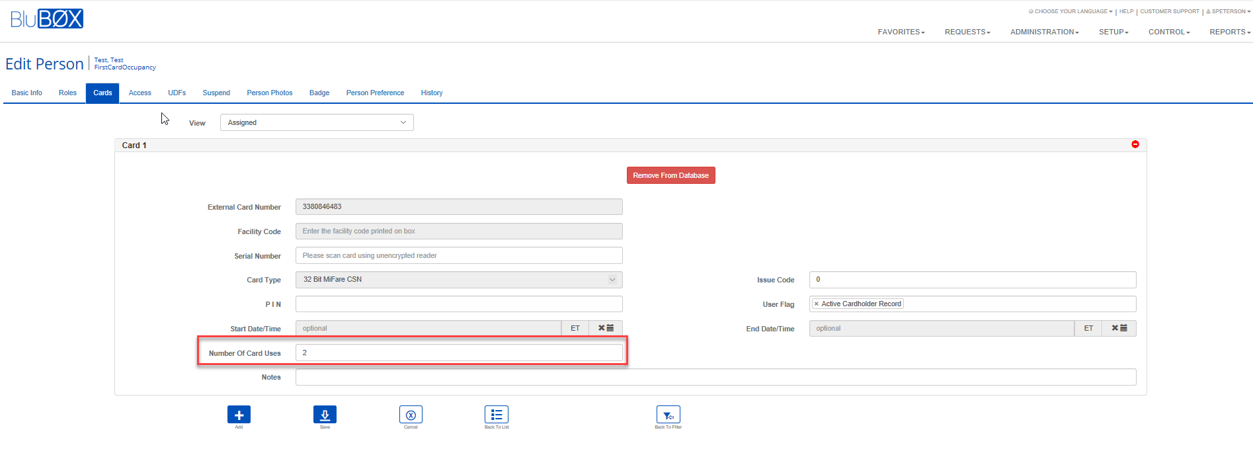The height and width of the screenshot is (461, 1253).
Task: Click the blue Add plus icon
Action: pos(239,415)
